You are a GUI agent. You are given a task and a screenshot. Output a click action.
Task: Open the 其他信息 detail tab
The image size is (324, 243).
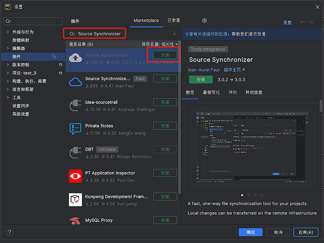254,93
